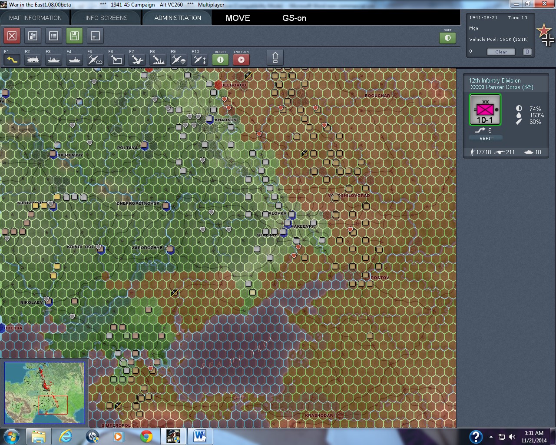Click the red End Turn button

coord(242,60)
